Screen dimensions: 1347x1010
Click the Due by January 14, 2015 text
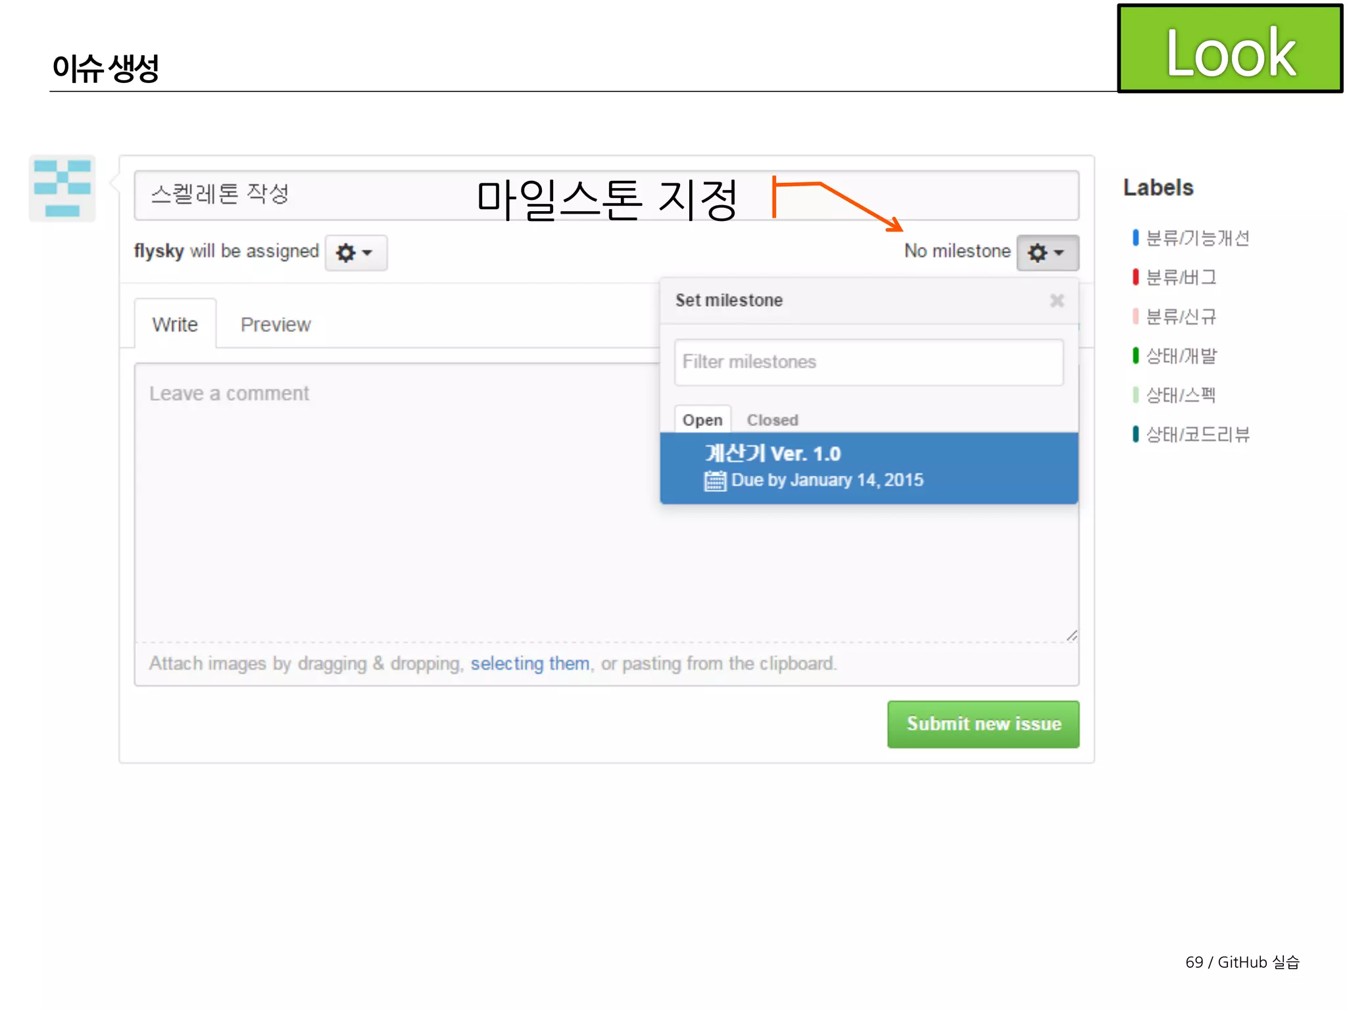(827, 481)
